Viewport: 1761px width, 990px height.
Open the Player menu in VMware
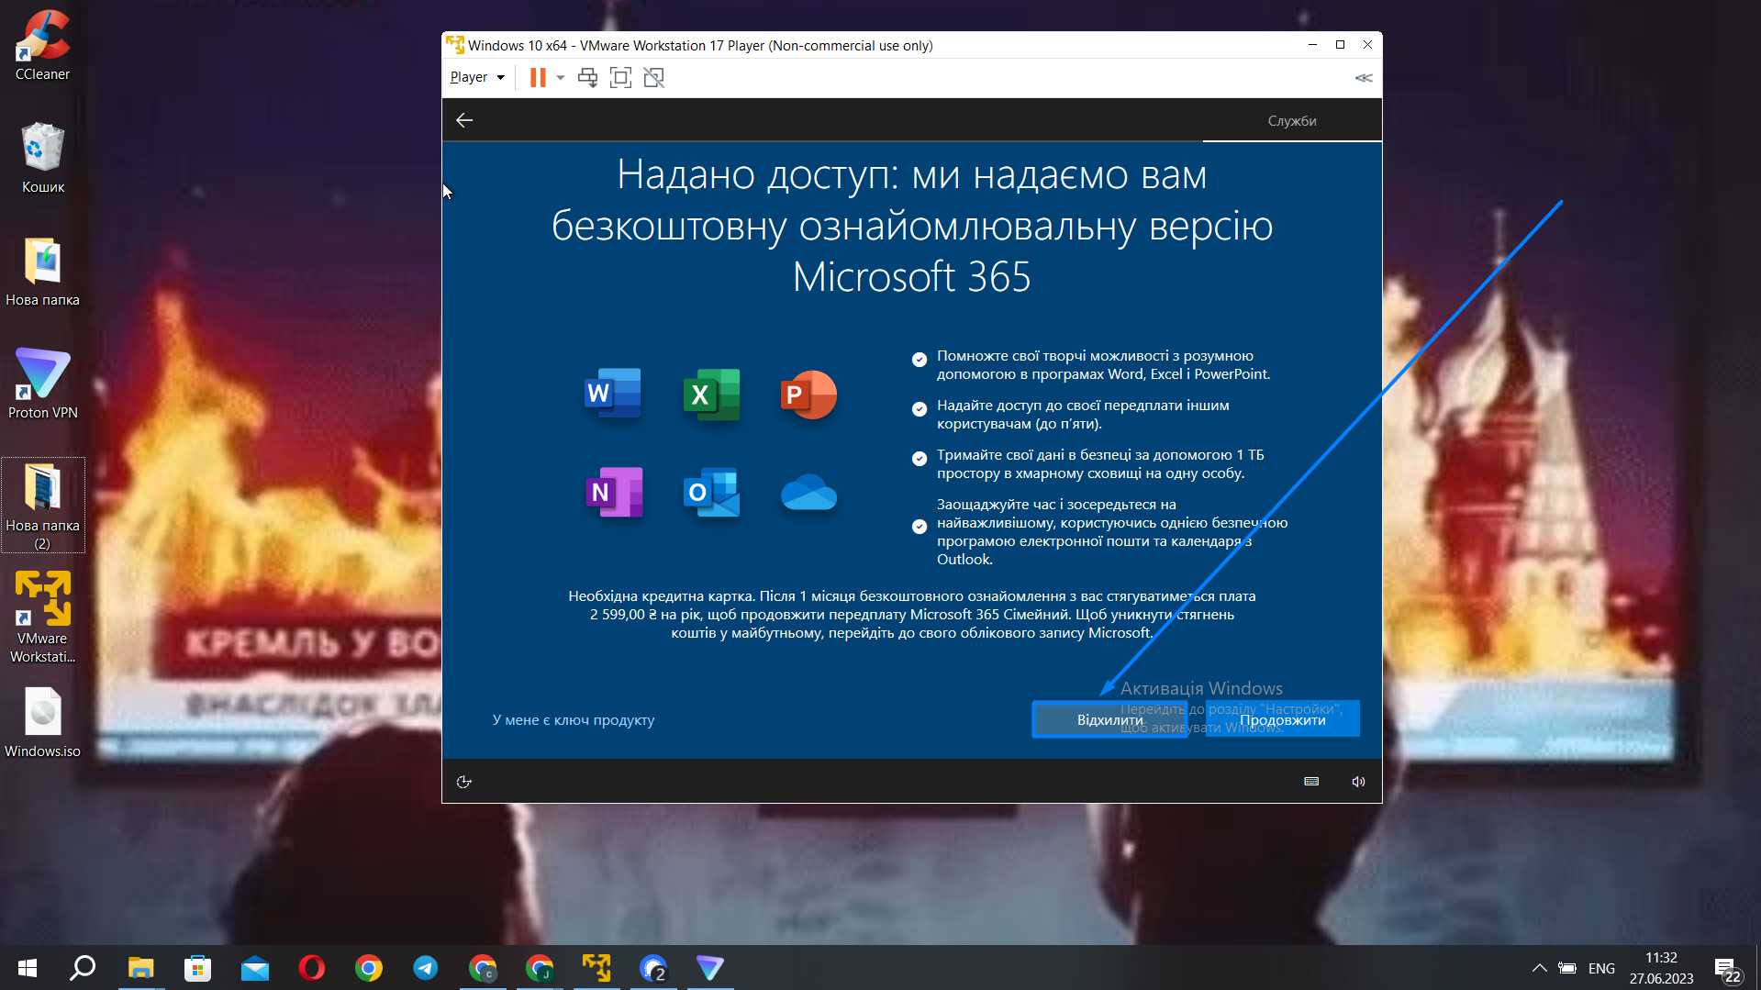(477, 77)
